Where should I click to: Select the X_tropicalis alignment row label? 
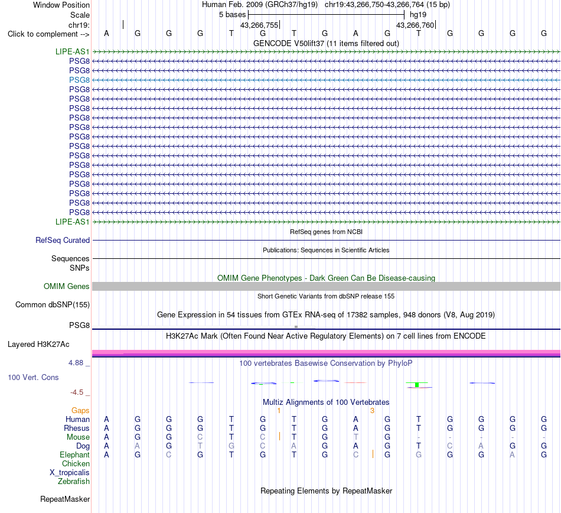tap(70, 473)
